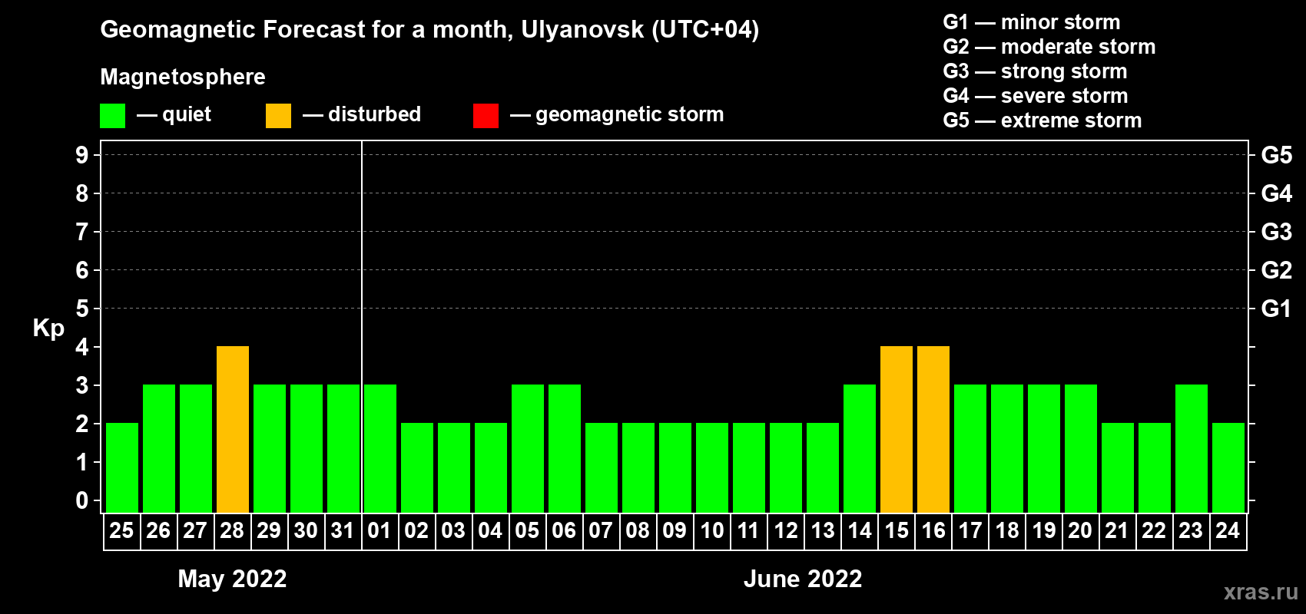1306x614 pixels.
Task: Click the green bar for May 25
Action: click(122, 467)
